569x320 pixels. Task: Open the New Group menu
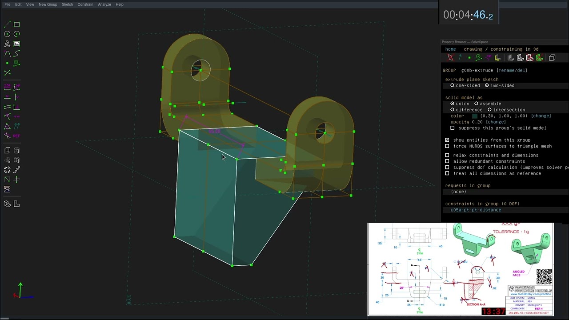(x=48, y=4)
